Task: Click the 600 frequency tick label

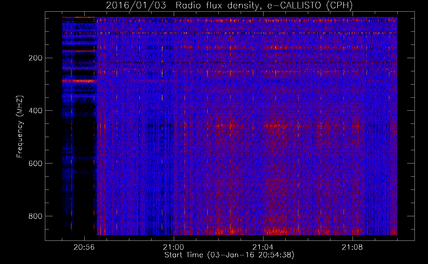Action: tap(35, 163)
